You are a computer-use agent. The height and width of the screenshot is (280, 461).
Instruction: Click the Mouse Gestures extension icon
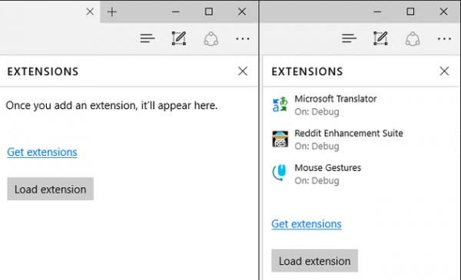pos(280,173)
